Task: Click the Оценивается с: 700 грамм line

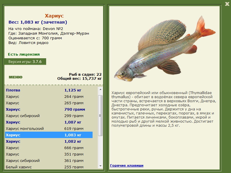Action: coord(35,38)
